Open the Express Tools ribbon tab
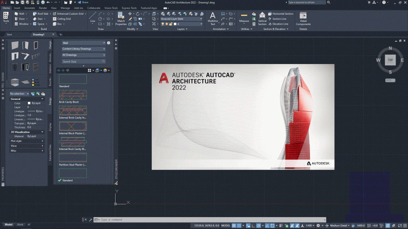Viewport: 408px width, 229px height. (129, 8)
